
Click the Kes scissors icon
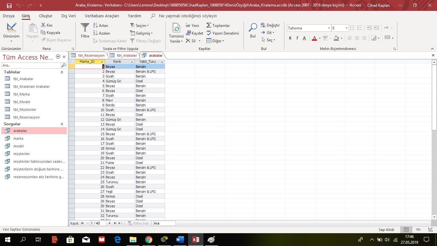(44, 25)
